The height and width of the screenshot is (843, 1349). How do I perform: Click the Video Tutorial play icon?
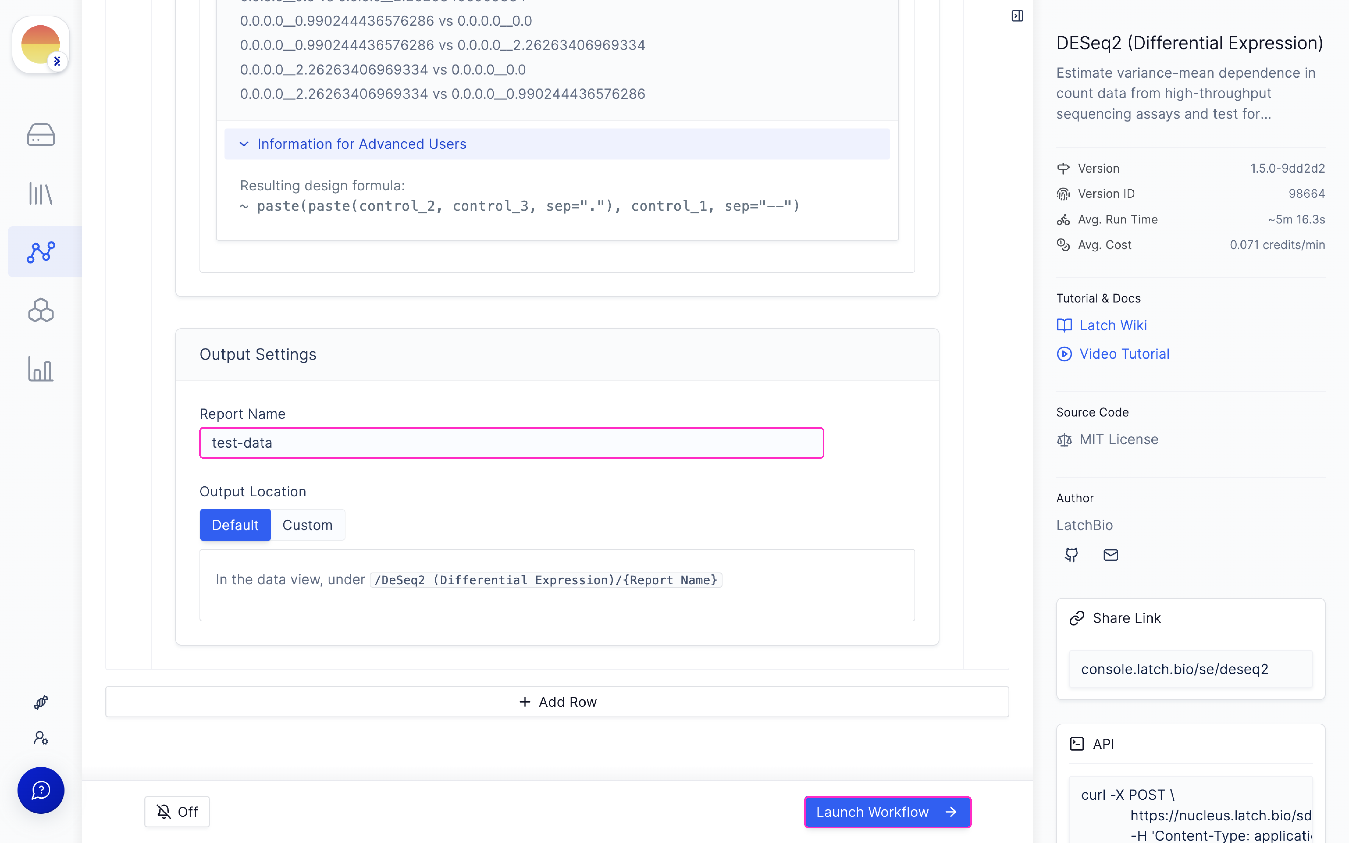click(1064, 354)
